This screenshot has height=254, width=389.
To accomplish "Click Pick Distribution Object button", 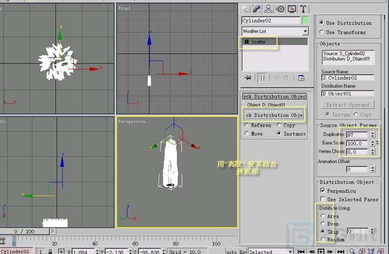I will click(274, 115).
